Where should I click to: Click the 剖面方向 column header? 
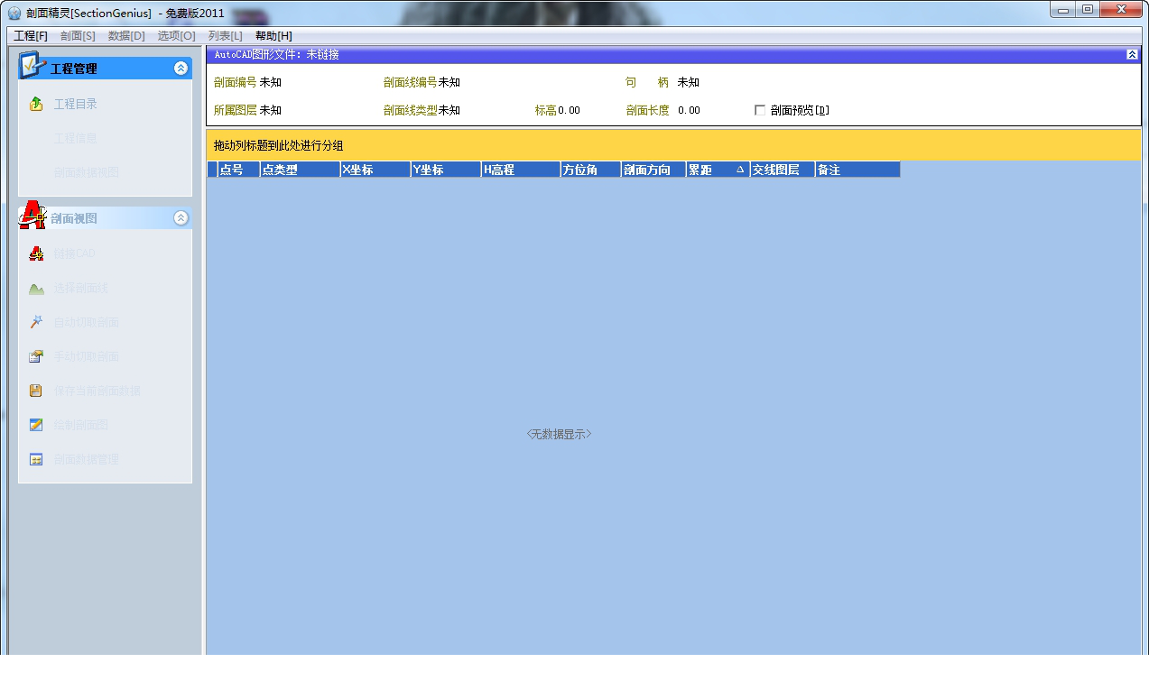tap(653, 169)
